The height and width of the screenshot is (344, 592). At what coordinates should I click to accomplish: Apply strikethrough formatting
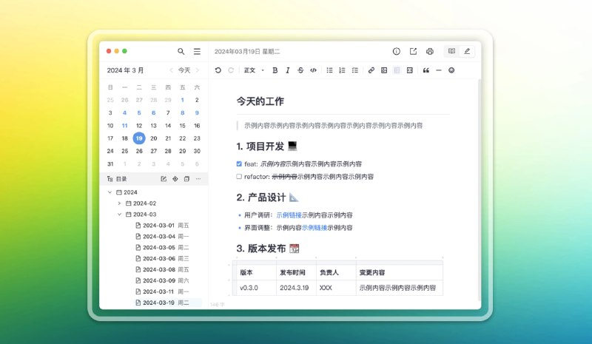pyautogui.click(x=300, y=70)
